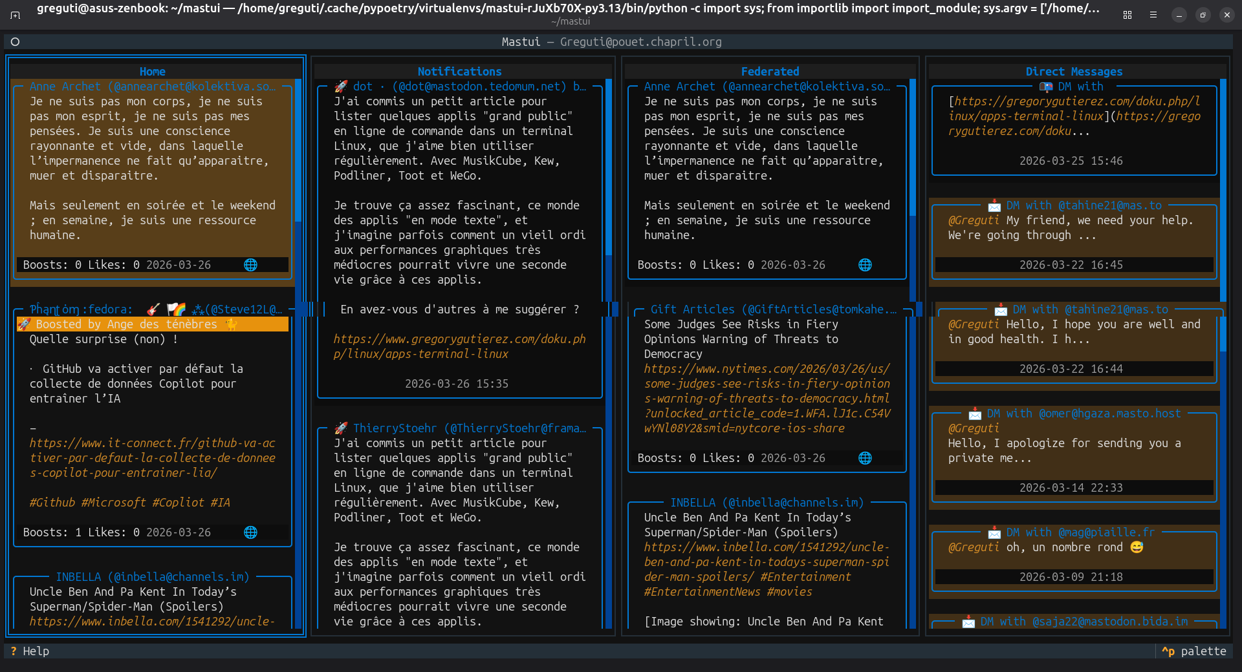
Task: Open the terminal hamburger menu
Action: [x=1153, y=15]
